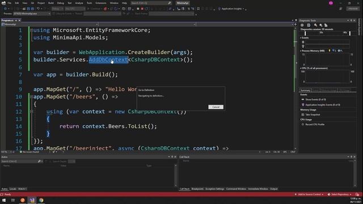Open the Debug menu
Image resolution: width=363 pixels, height=204 pixels.
[61, 3]
